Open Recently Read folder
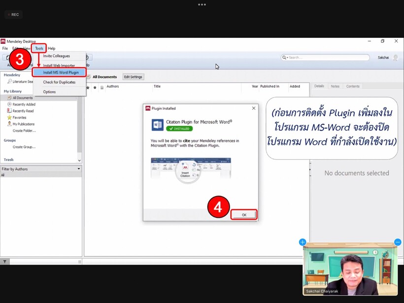This screenshot has width=404, height=303. [23, 111]
